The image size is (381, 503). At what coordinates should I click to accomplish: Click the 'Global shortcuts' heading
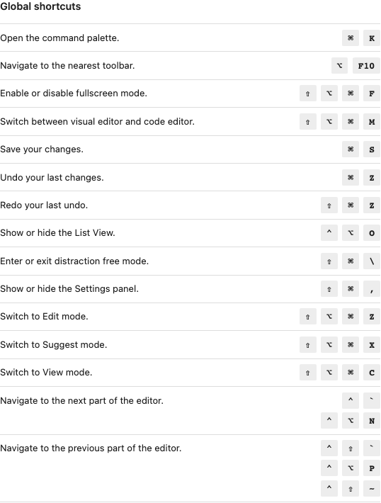[x=40, y=6]
